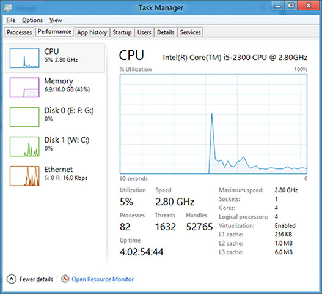Click the Task Manager title bar icon
This screenshot has width=322, height=294.
click(x=8, y=8)
